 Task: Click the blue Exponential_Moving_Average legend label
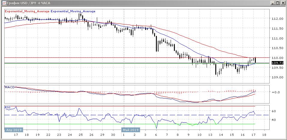(73, 11)
